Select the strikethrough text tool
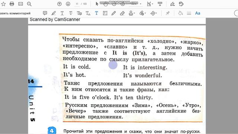This screenshot has height=134, width=238. [71, 13]
